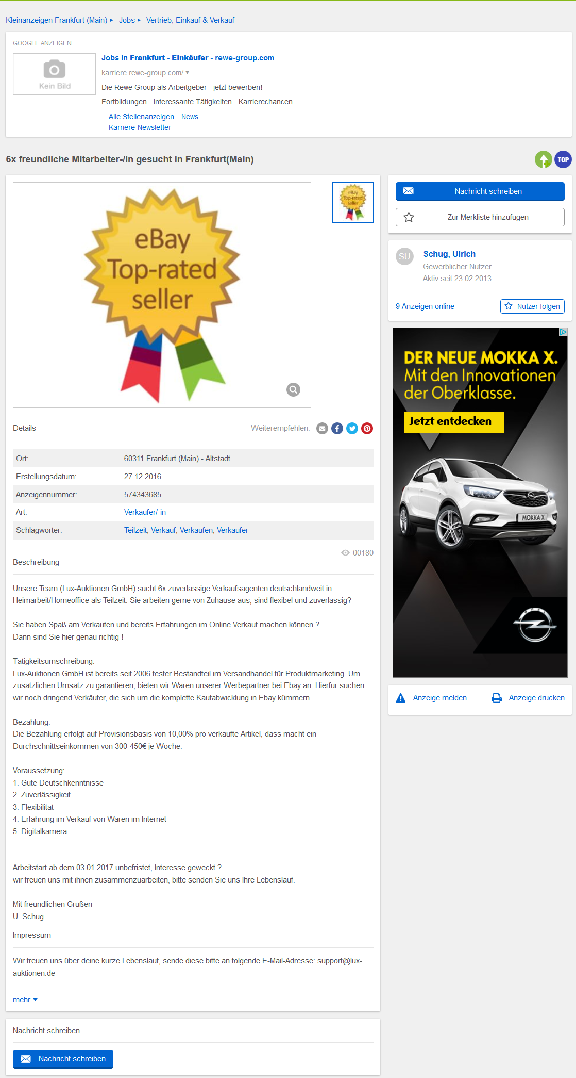
Task: Click the purple TOP badge icon
Action: 563,159
